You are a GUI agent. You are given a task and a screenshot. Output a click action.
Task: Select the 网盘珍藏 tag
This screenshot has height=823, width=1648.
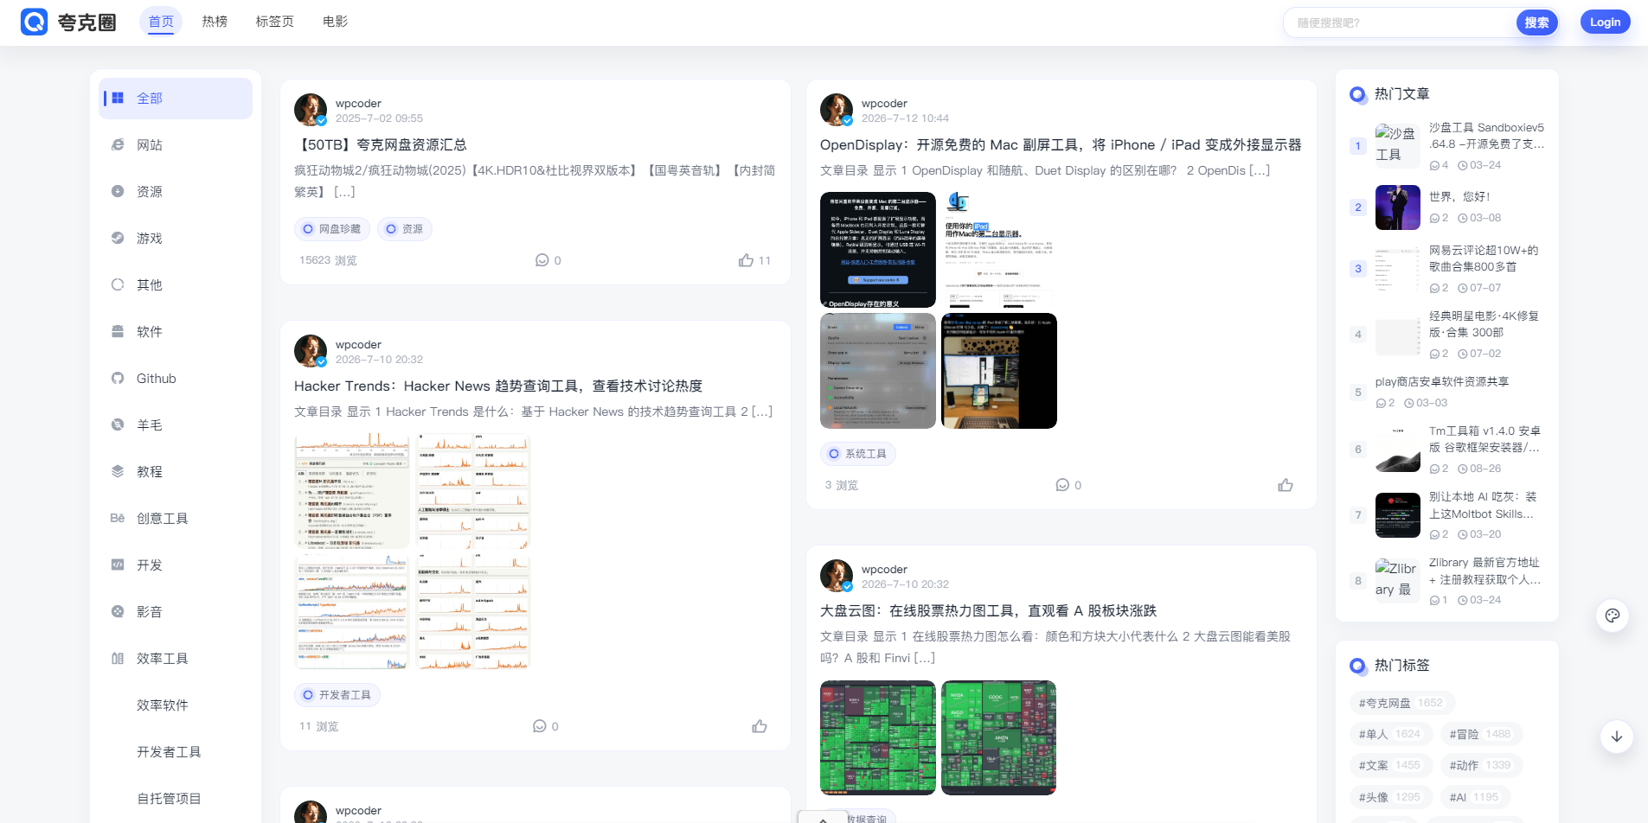tap(332, 229)
